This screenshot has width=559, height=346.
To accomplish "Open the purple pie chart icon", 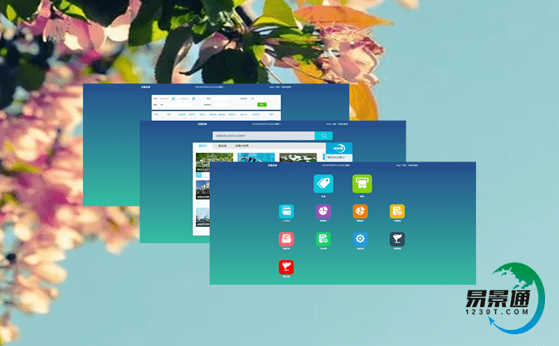I will click(323, 211).
